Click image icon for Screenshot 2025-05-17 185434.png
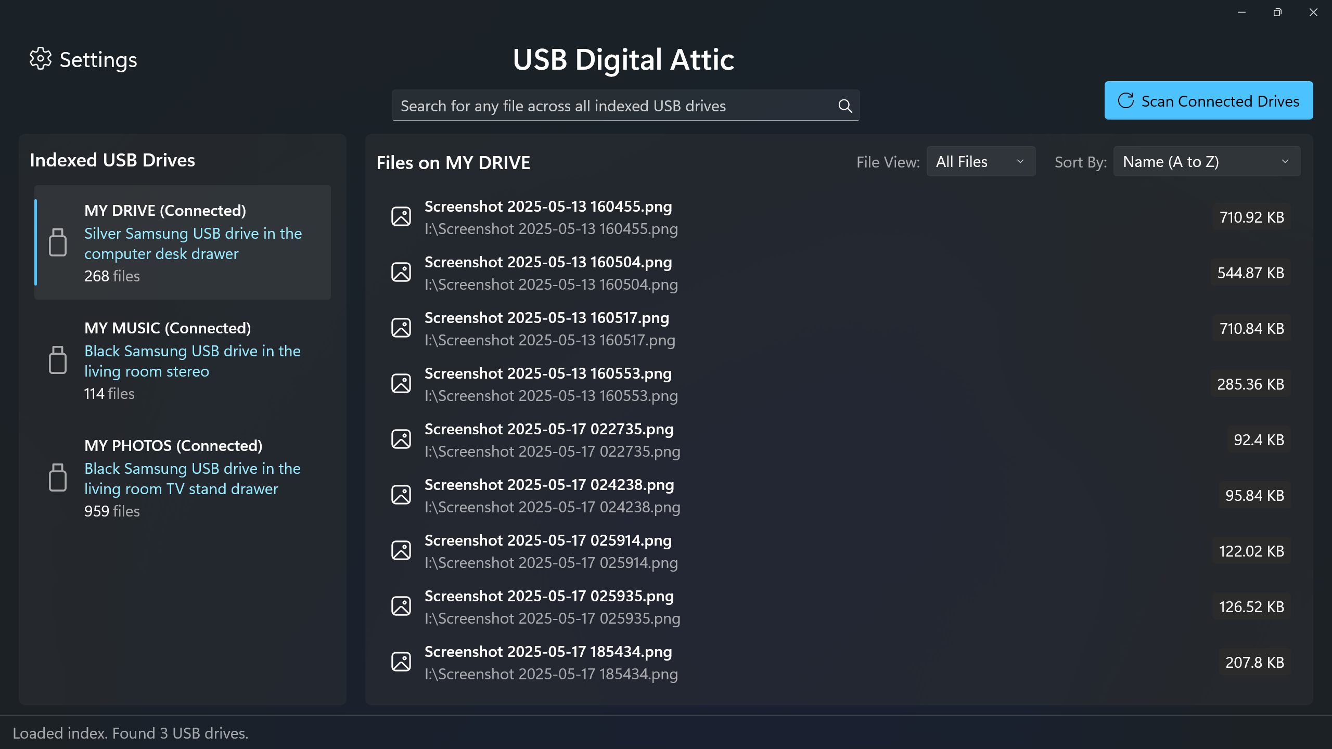Screen dimensions: 1332x749 tap(401, 662)
